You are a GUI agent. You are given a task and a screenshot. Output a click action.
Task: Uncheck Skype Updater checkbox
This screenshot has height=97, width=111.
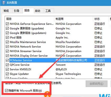(x=7, y=74)
